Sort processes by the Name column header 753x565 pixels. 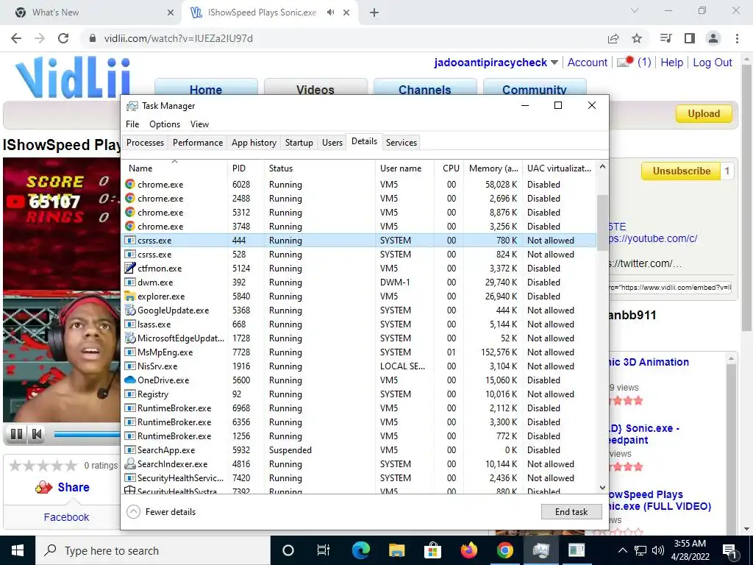tap(174, 168)
